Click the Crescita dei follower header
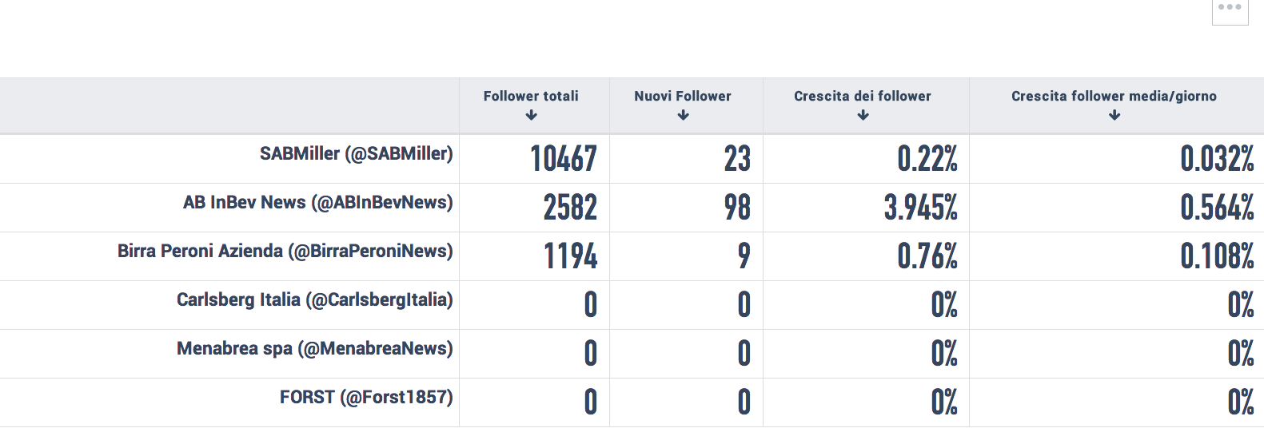Screen dimensions: 1264x440 (x=863, y=96)
